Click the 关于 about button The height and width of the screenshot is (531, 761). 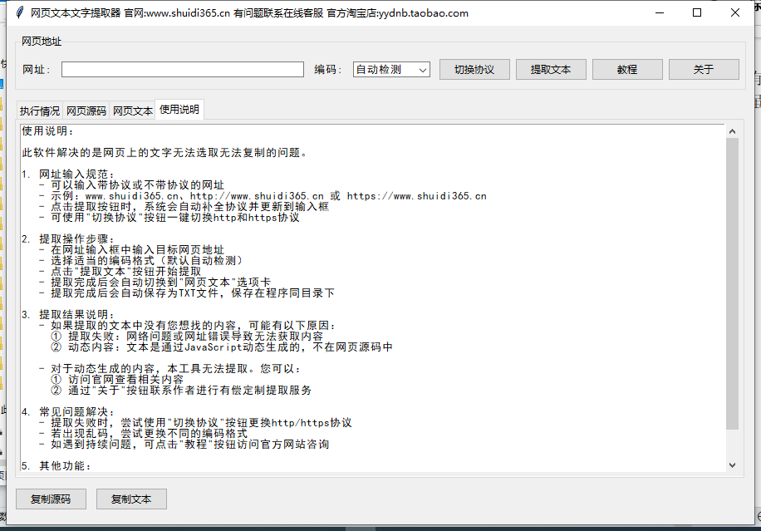click(704, 70)
